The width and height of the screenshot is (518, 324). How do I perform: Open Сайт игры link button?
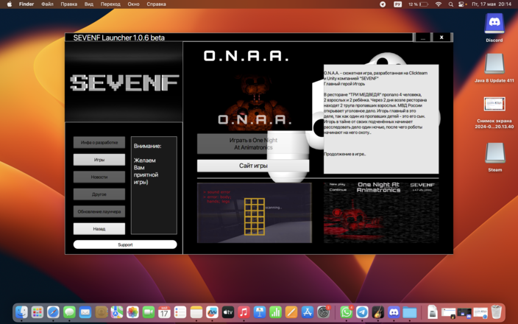[x=253, y=166]
